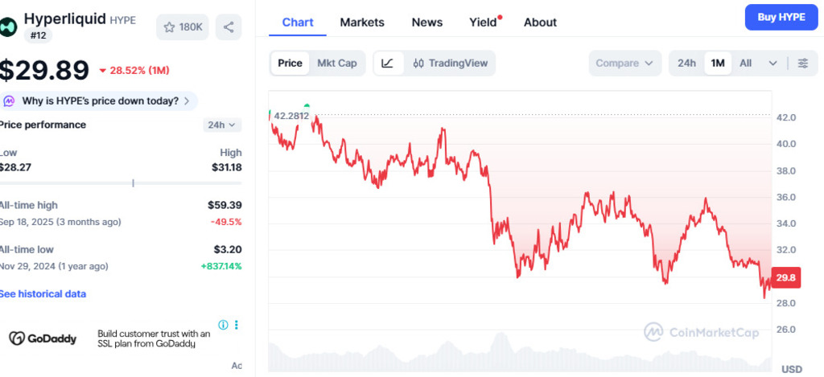Click the share icon beside the watchlist button

click(x=229, y=27)
